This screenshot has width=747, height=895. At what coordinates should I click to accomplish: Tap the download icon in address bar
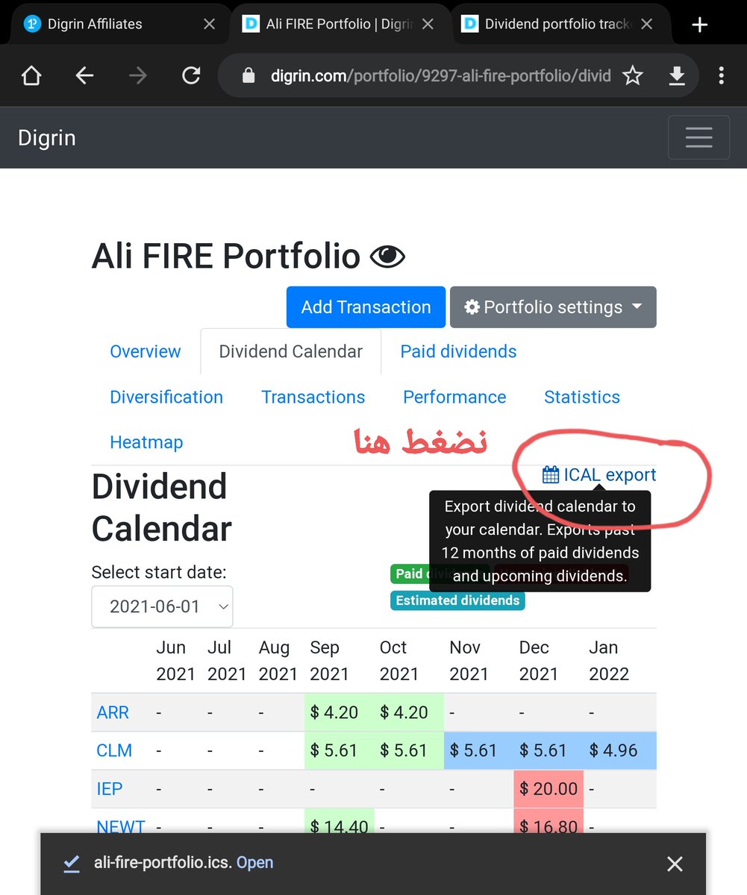pos(677,75)
